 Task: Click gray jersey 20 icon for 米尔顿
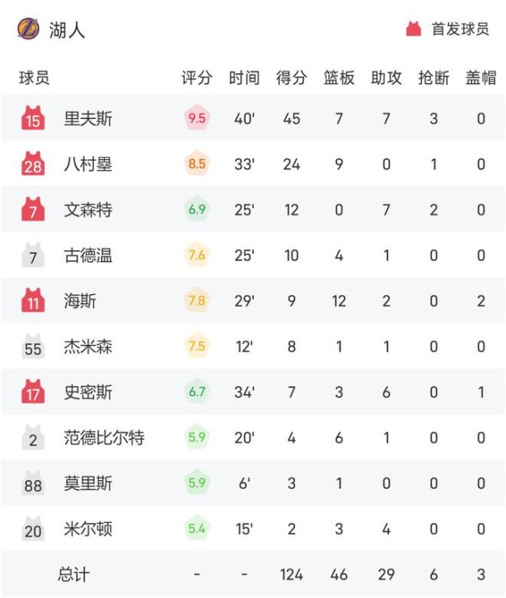[33, 529]
